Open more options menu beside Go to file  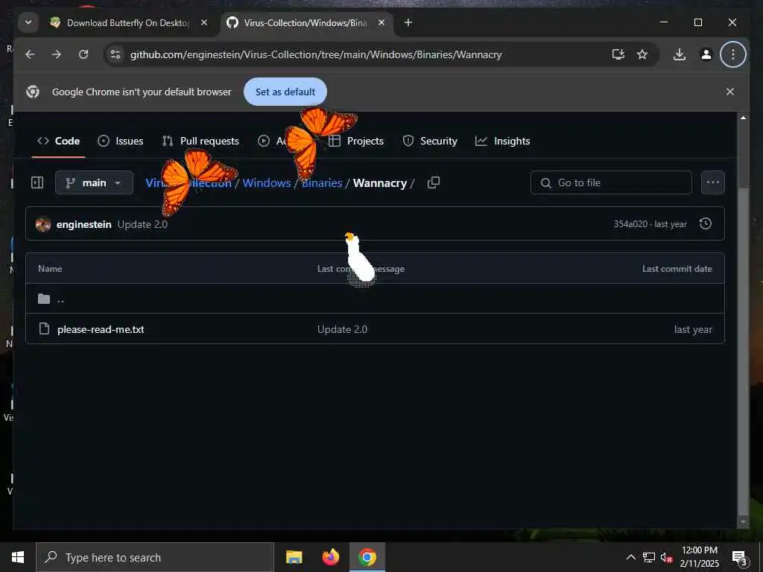pos(713,183)
